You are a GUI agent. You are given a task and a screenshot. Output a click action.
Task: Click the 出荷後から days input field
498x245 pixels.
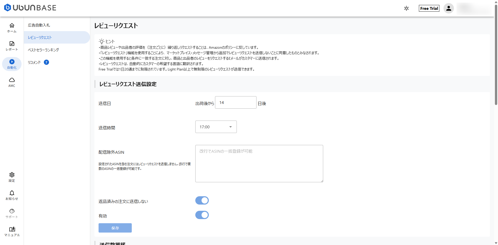[236, 103]
